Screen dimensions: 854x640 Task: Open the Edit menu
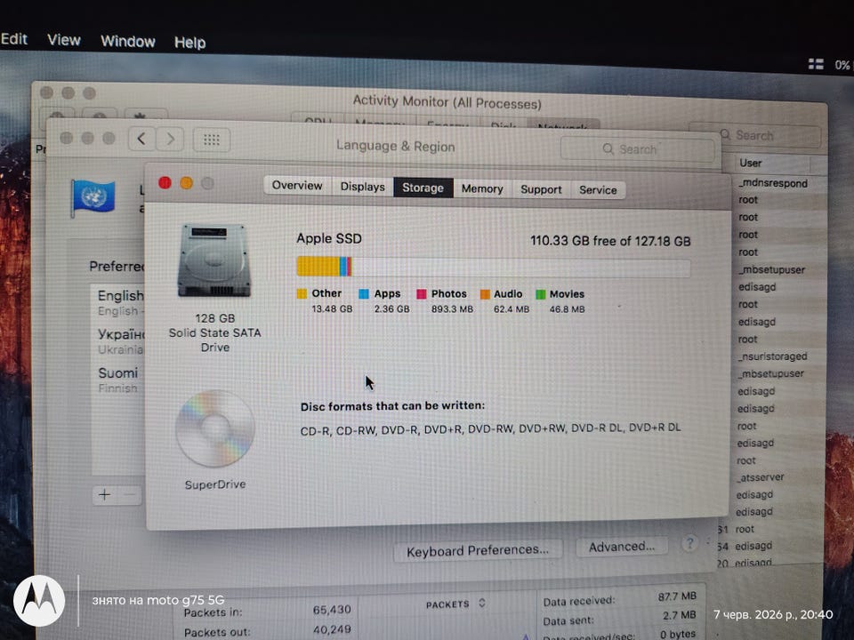(13, 38)
